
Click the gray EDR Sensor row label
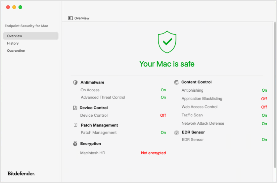tap(193, 139)
